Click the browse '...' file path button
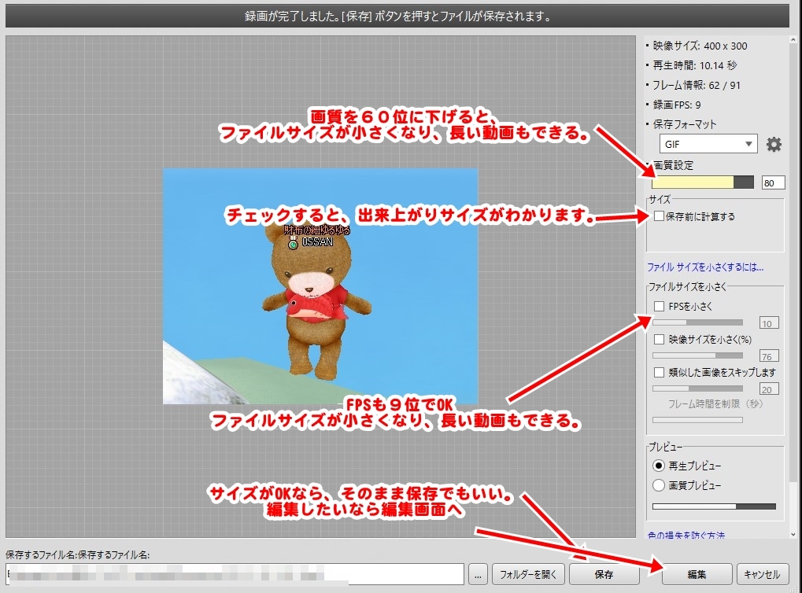 click(x=478, y=574)
